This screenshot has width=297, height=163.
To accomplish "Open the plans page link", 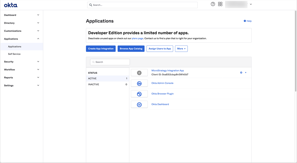I will click(x=137, y=38).
